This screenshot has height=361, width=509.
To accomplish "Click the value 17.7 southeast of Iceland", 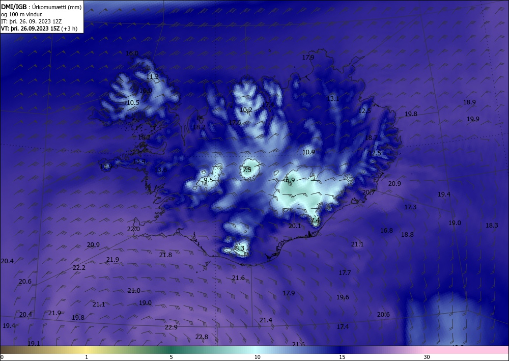I will 345,273.
